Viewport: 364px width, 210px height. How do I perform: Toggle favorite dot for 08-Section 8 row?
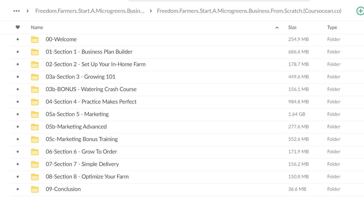click(x=18, y=177)
